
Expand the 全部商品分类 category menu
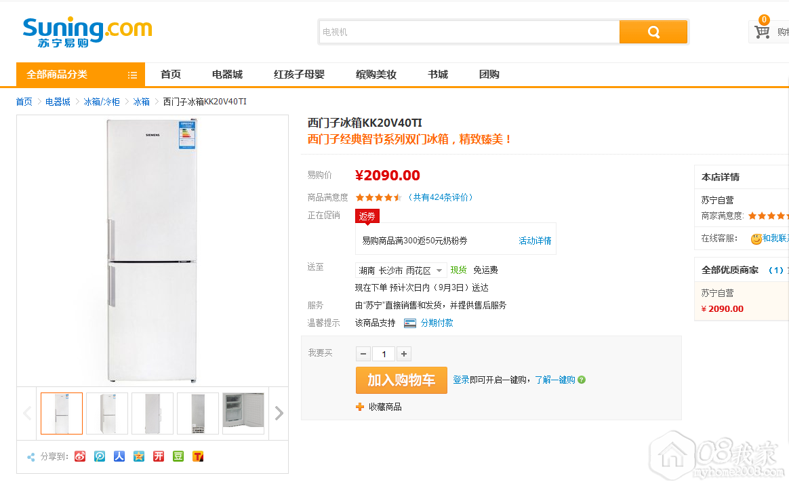(81, 75)
